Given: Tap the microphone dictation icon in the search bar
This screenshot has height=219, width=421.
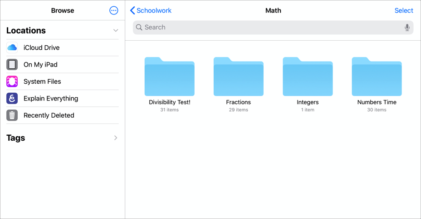Looking at the screenshot, I should pyautogui.click(x=407, y=27).
